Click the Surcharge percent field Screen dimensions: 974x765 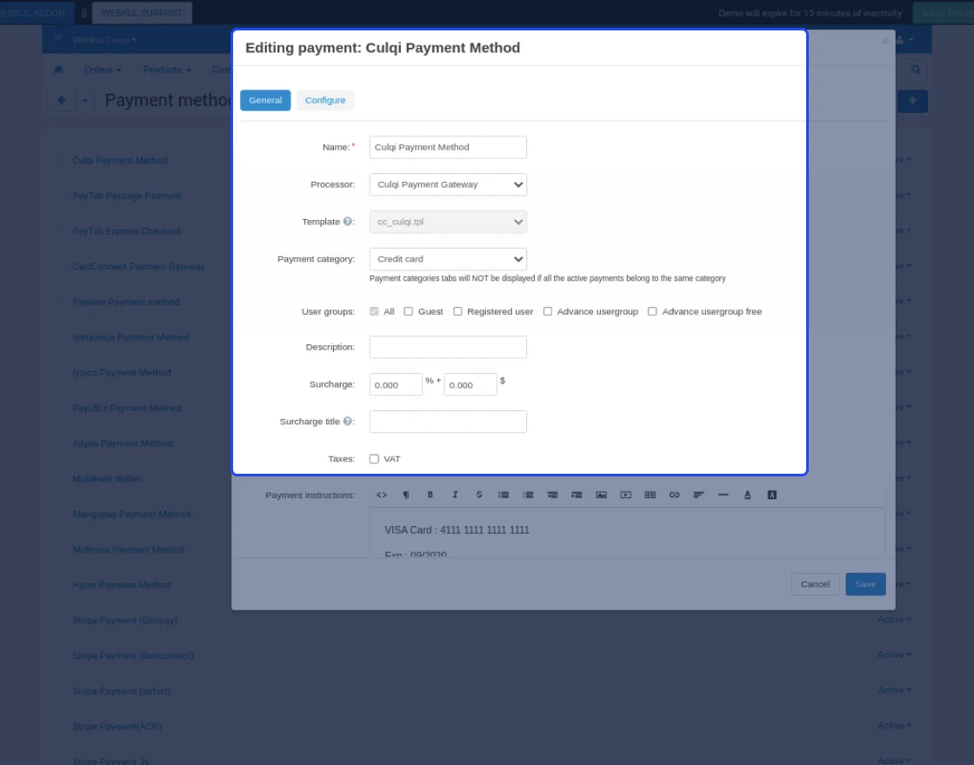[396, 384]
